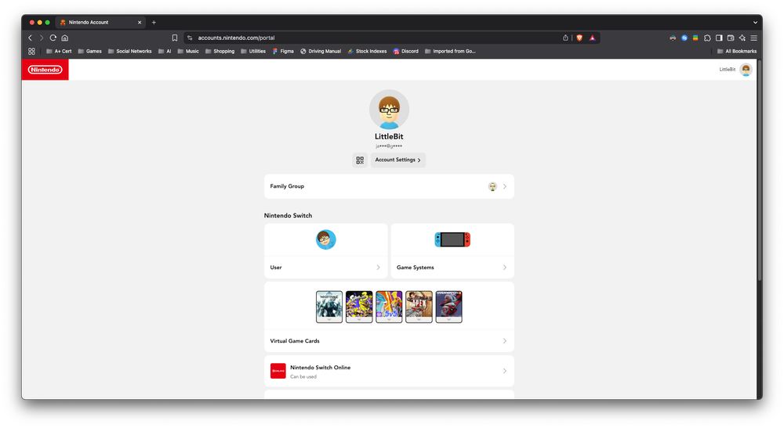
Task: Open the Shopping bookmarks folder
Action: coord(220,52)
